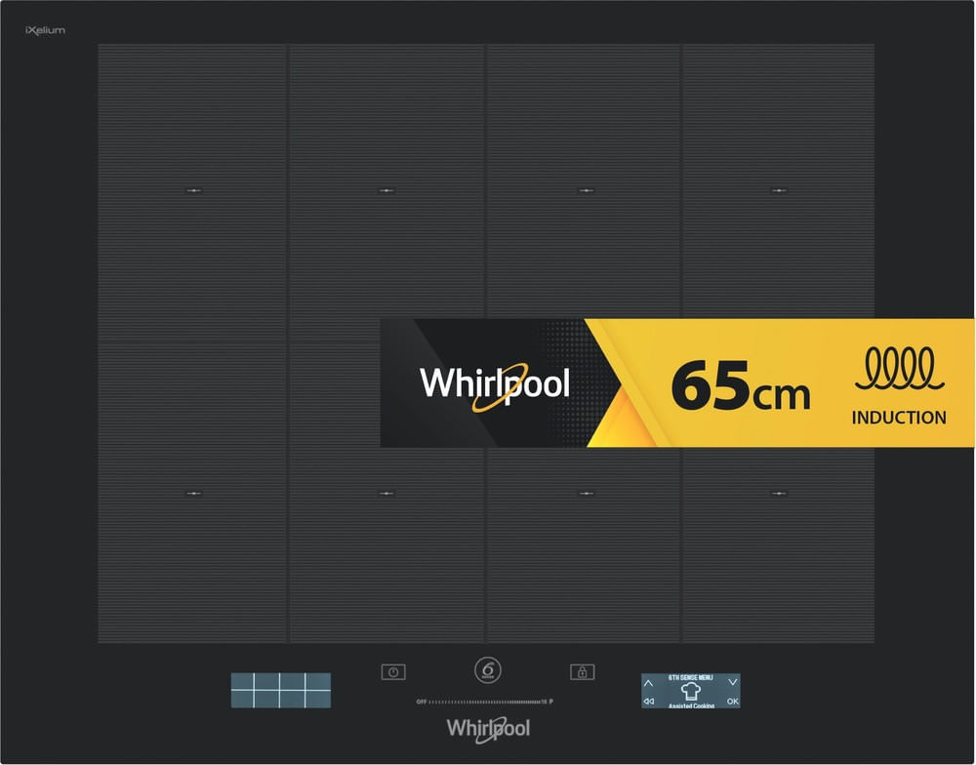Viewport: 976px width, 765px height.
Task: Select bottom-left cell of zone selector grid
Action: pyautogui.click(x=242, y=699)
